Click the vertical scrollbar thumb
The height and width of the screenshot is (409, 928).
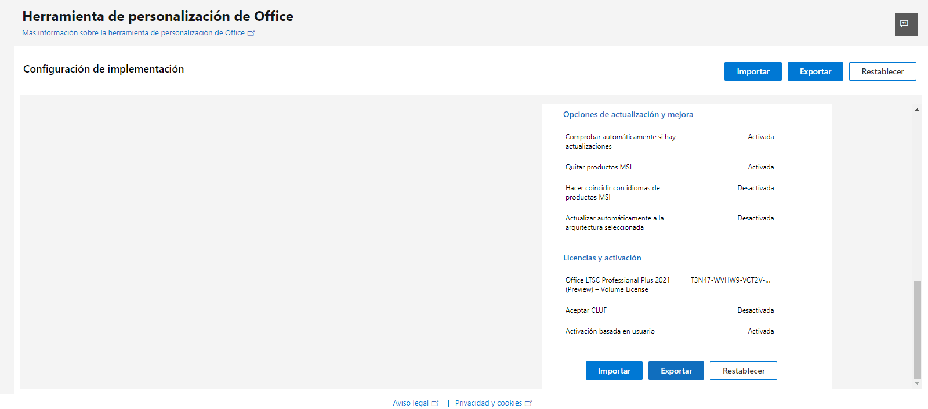tap(917, 330)
